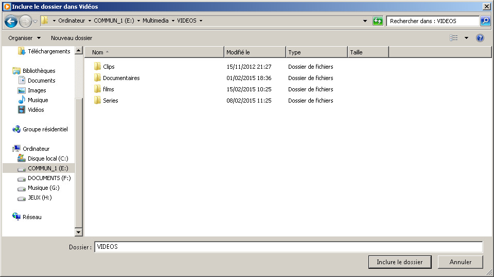Select Disque local (C:) drive
Screen dimensions: 494x277
pos(47,159)
